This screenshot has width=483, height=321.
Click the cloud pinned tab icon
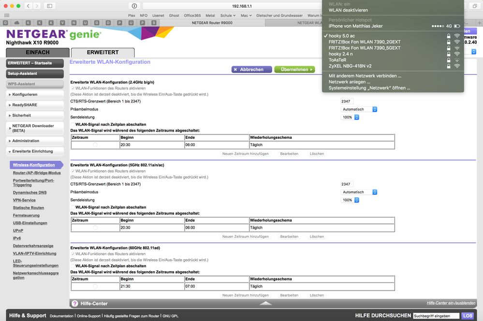[x=17, y=23]
